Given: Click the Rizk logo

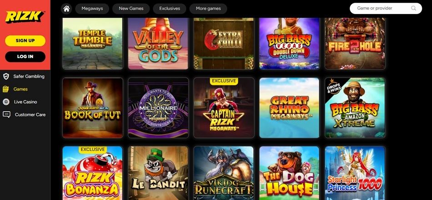Looking at the screenshot, I should point(25,17).
